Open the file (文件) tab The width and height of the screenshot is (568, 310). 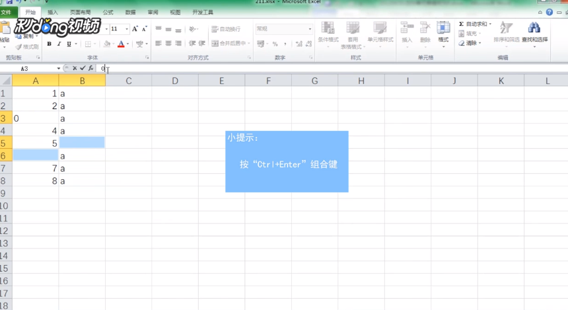pos(7,13)
